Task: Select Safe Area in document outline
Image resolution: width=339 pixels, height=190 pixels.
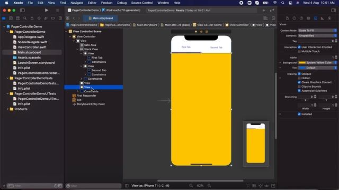Action: pyautogui.click(x=90, y=45)
